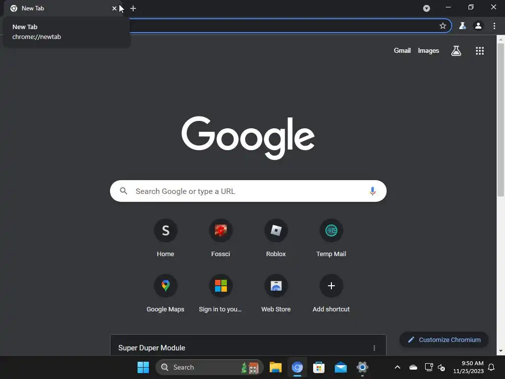Open the Sign in to you... Microsoft shortcut

coord(220,294)
